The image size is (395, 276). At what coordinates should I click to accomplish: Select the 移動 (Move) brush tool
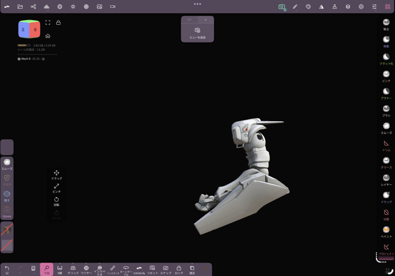pyautogui.click(x=386, y=42)
